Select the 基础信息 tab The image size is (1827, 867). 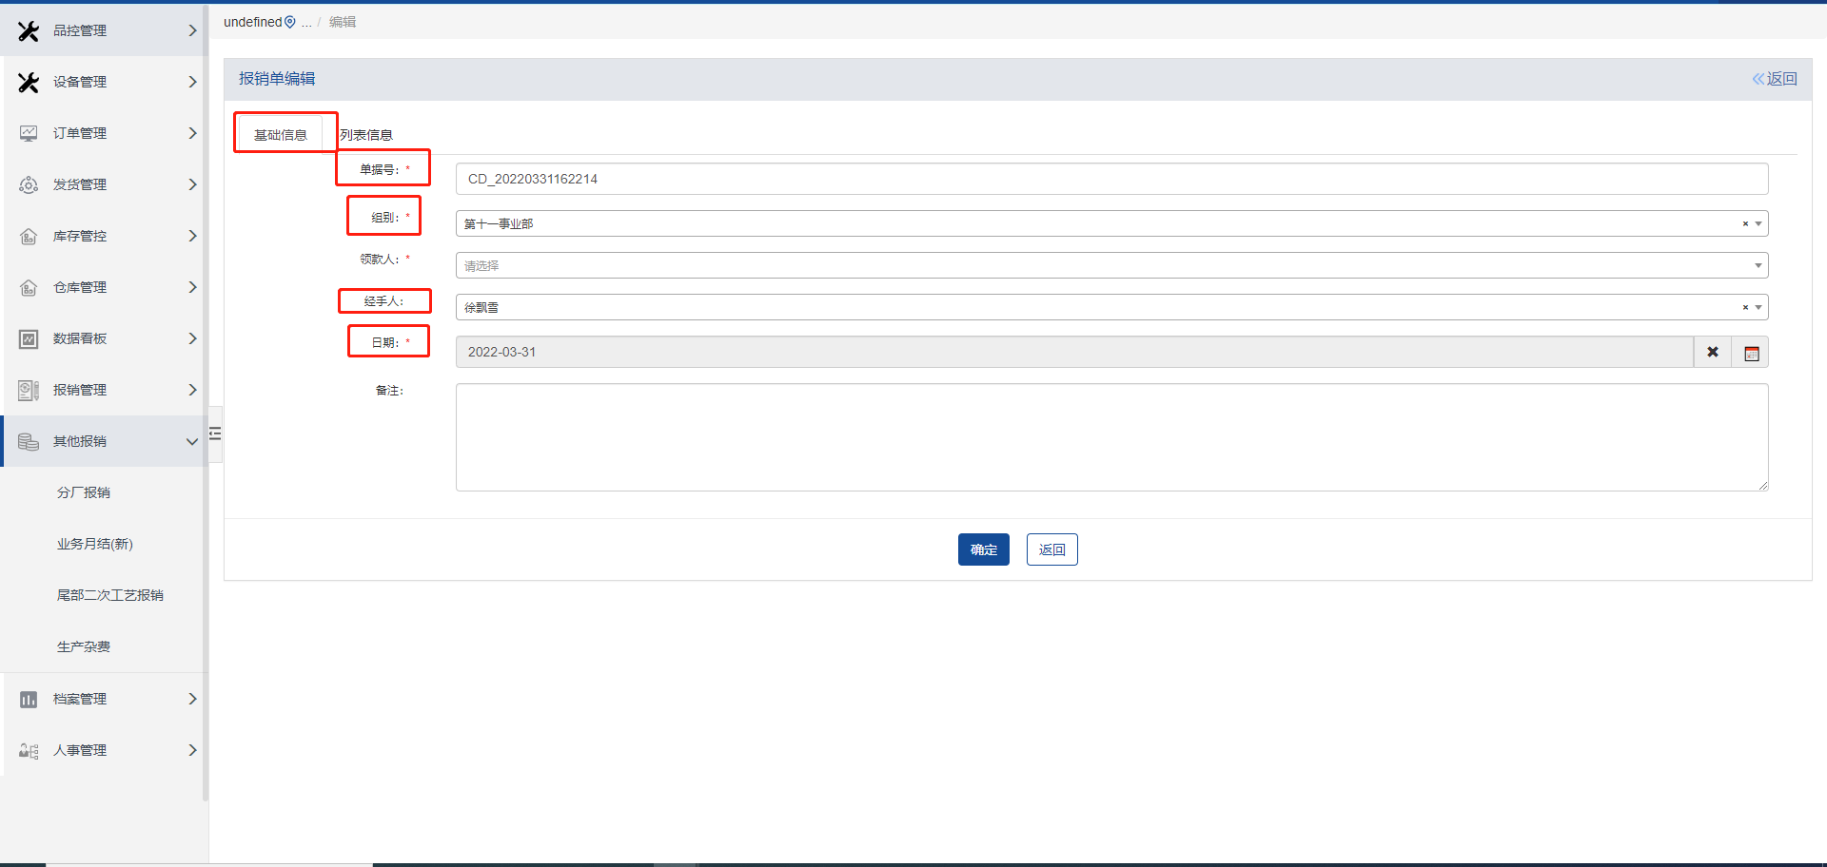(281, 135)
